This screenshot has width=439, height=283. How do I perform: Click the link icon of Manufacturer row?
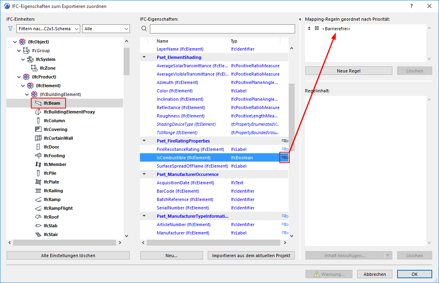click(285, 233)
